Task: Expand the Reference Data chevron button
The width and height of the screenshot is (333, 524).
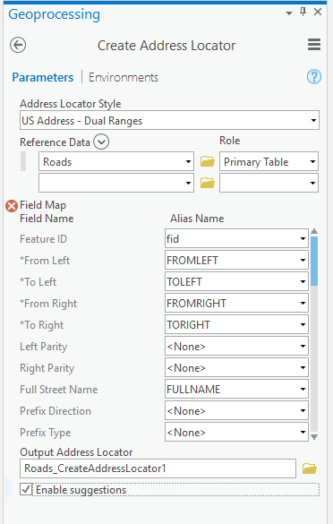Action: coord(101,142)
